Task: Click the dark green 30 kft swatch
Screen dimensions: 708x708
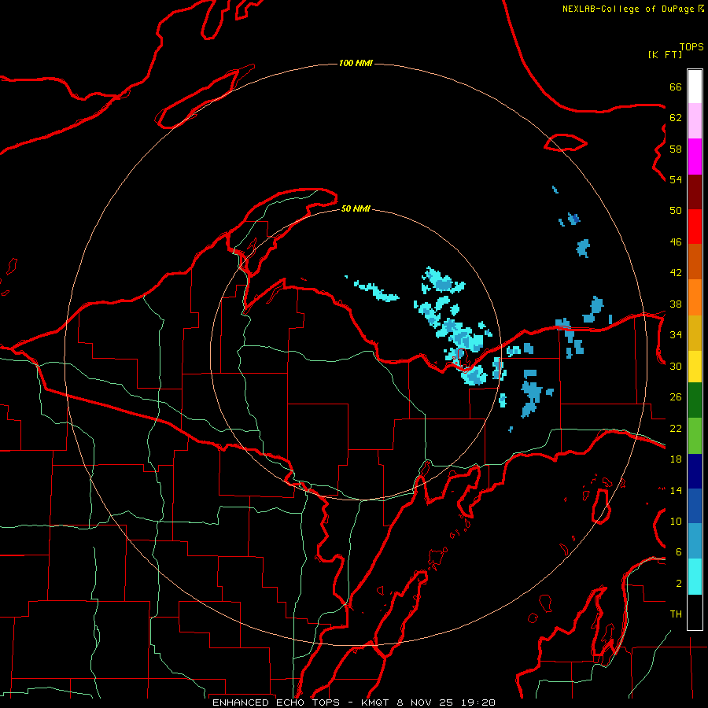Action: point(695,400)
